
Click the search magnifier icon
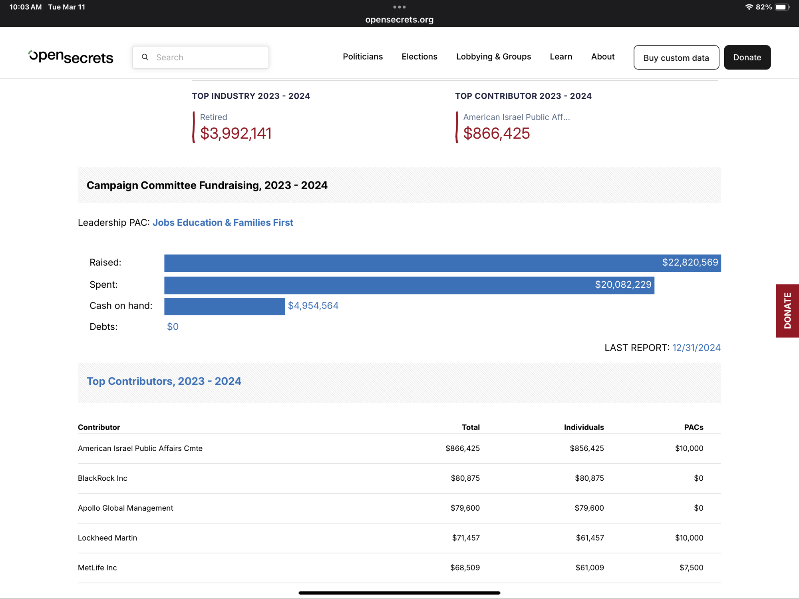pos(145,57)
